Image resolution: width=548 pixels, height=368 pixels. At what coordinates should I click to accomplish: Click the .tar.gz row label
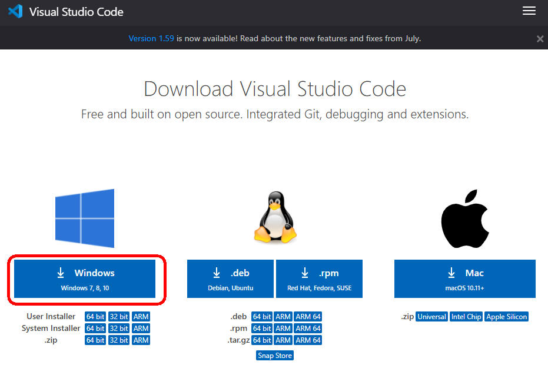pyautogui.click(x=239, y=340)
